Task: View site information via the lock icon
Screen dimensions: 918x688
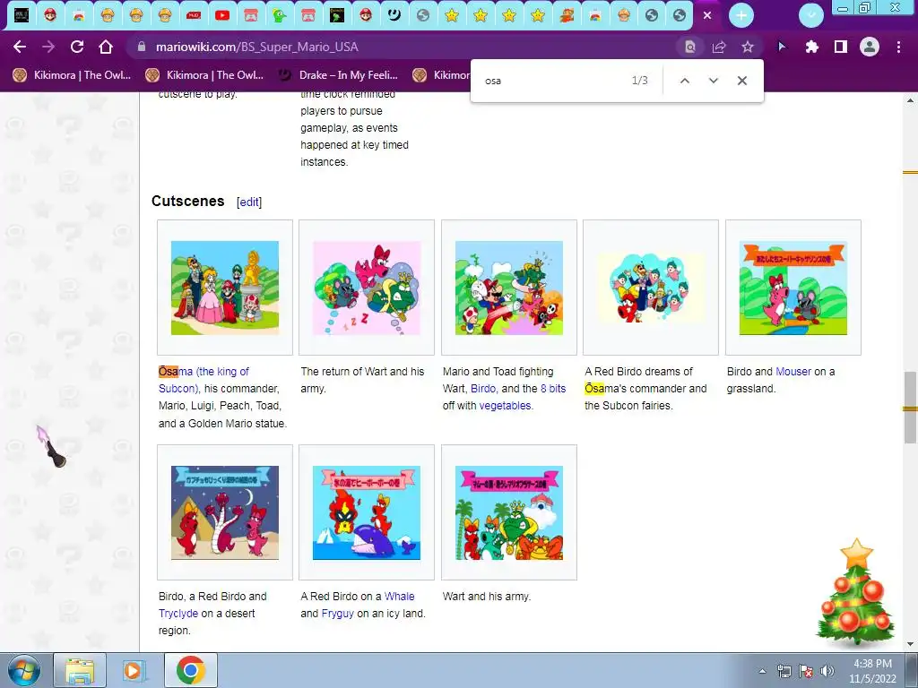Action: click(x=141, y=47)
